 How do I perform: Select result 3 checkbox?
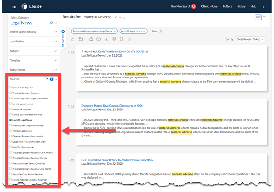(x=72, y=161)
